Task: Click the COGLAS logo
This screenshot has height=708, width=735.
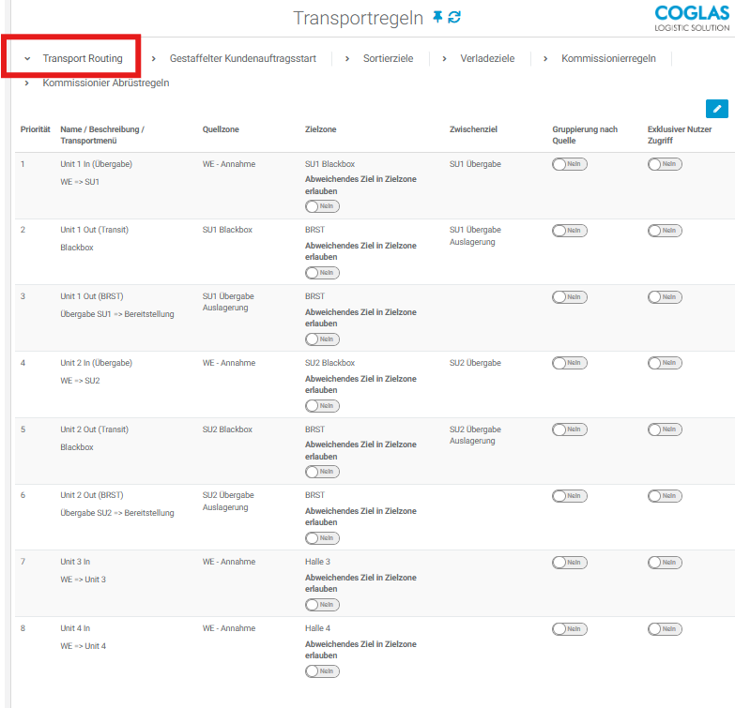Action: click(x=692, y=18)
